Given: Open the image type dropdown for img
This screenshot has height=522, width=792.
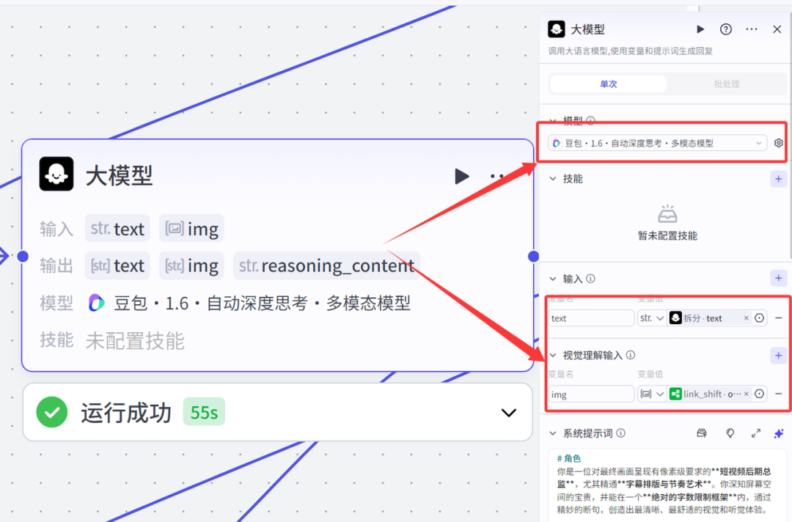Looking at the screenshot, I should click(x=652, y=394).
